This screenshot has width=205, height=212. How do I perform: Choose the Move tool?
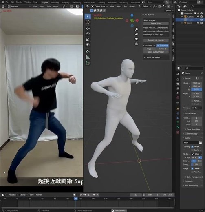tap(88, 28)
